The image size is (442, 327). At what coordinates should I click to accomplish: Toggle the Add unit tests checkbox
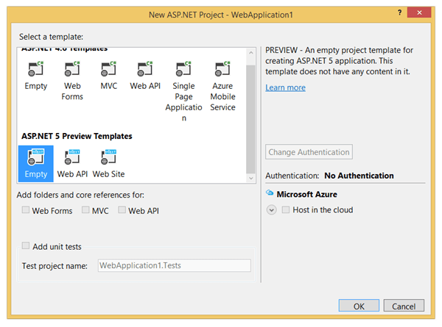pyautogui.click(x=26, y=245)
